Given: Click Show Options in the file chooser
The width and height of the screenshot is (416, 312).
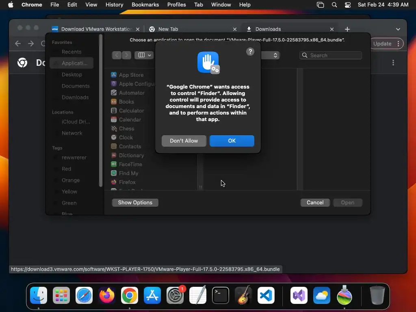Looking at the screenshot, I should pyautogui.click(x=135, y=202).
